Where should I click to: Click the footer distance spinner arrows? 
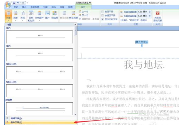(150, 16)
